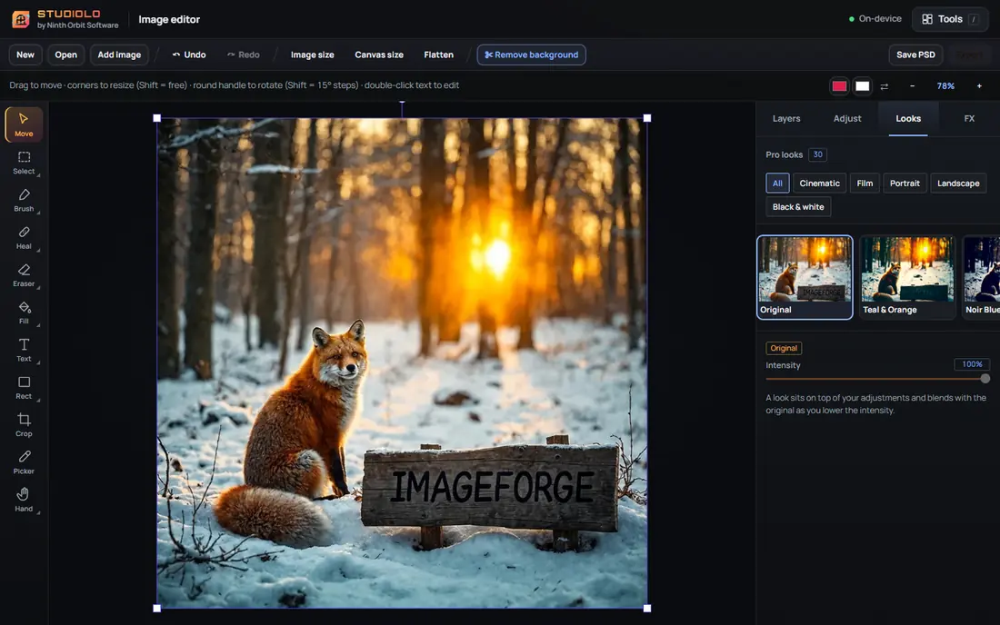The height and width of the screenshot is (625, 1000).
Task: Switch to the Adjust tab
Action: click(847, 118)
